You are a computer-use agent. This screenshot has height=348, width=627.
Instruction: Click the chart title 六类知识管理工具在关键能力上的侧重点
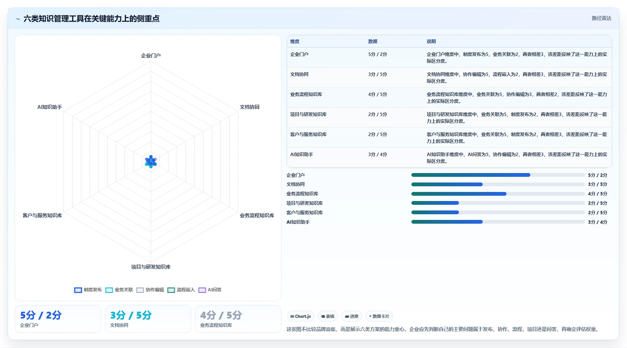click(91, 19)
